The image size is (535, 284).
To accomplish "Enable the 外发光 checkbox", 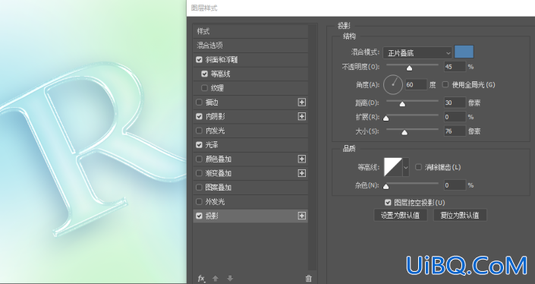I will coord(200,202).
